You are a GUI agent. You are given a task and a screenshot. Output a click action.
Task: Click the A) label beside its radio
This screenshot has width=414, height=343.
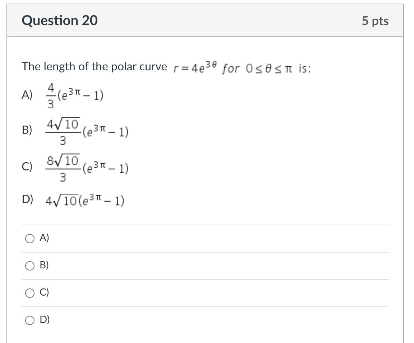(x=44, y=238)
